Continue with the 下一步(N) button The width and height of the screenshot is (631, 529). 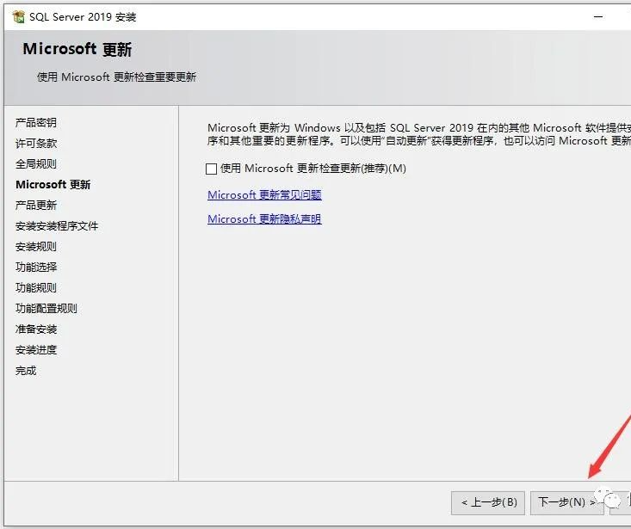click(566, 502)
